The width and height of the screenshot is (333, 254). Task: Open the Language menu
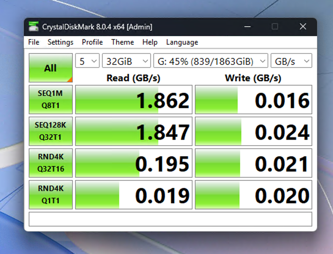[x=182, y=42]
